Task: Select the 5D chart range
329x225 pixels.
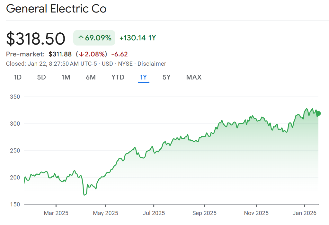Action: point(41,77)
